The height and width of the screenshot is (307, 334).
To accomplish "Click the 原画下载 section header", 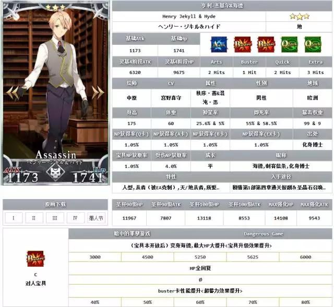I will [55, 204].
